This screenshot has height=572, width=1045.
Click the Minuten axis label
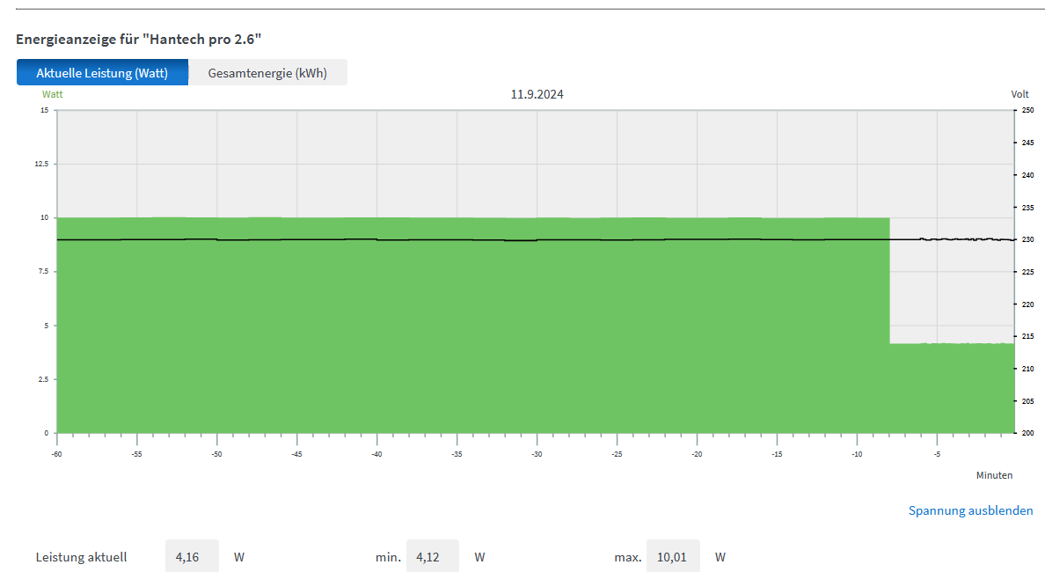pyautogui.click(x=994, y=475)
